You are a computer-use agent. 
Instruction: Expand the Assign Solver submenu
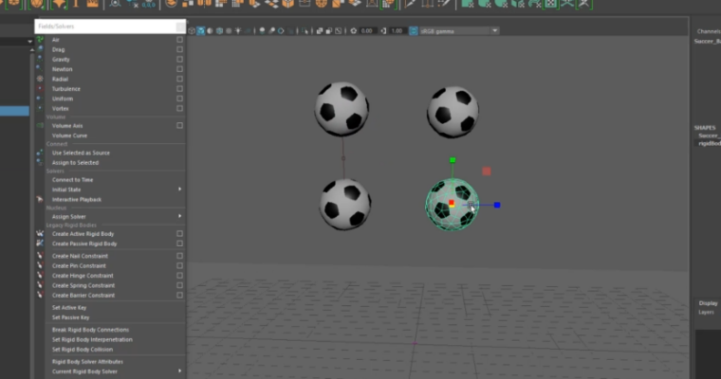(x=180, y=216)
